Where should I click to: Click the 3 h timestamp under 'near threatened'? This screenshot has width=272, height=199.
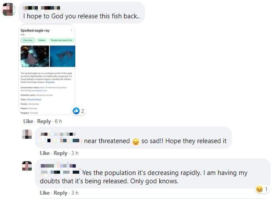[75, 153]
